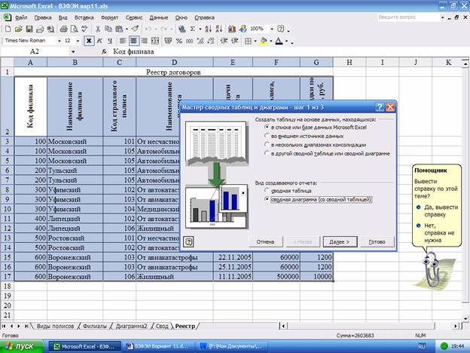
Task: Open the Font Color dropdown arrow
Action: 286,41
